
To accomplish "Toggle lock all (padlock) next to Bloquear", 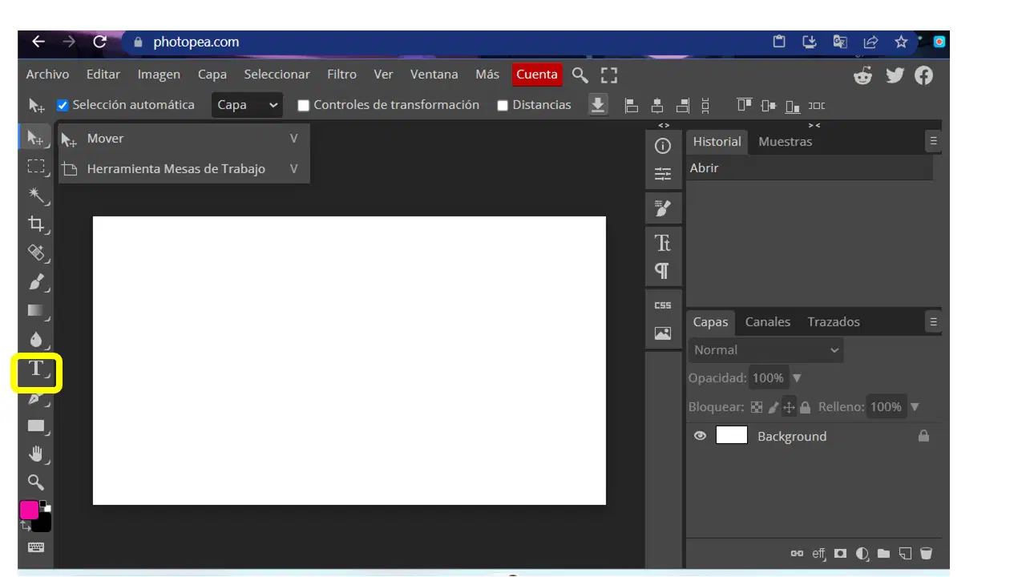I will 805,407.
